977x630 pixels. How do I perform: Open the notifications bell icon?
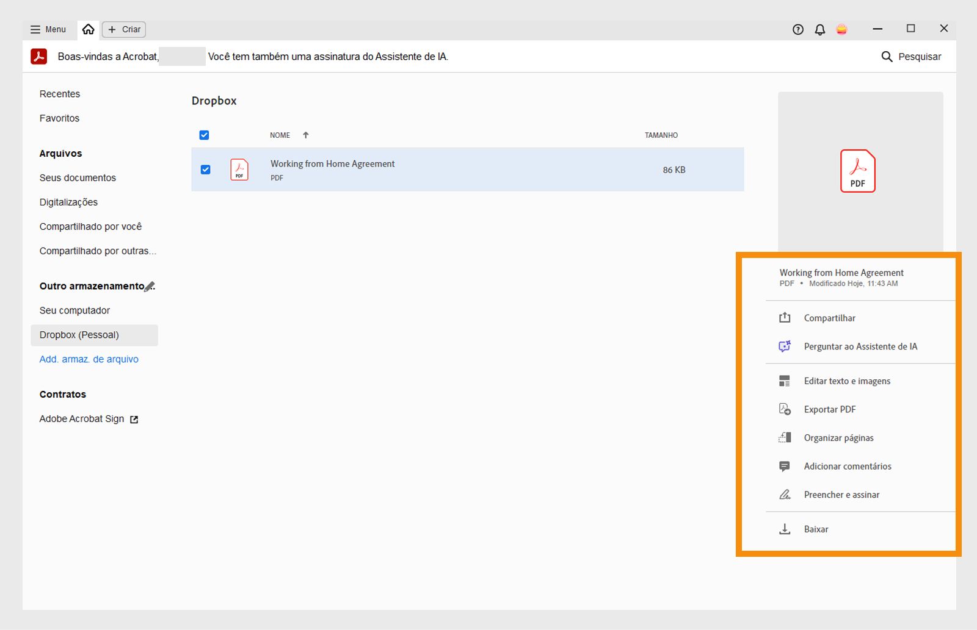pyautogui.click(x=820, y=29)
